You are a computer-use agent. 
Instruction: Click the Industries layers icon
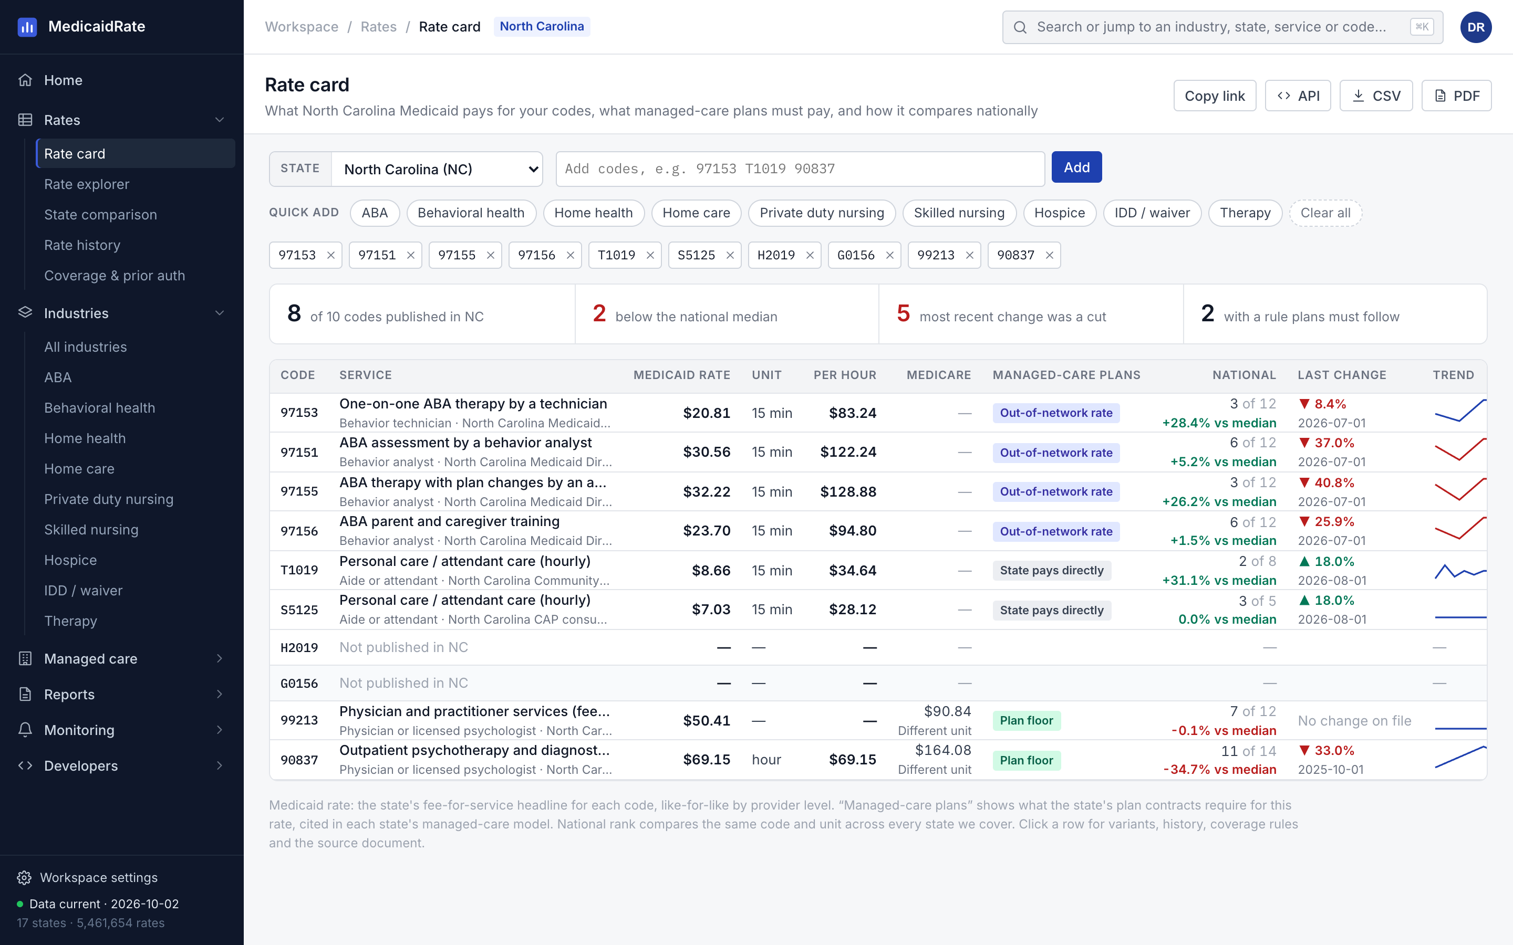tap(25, 312)
